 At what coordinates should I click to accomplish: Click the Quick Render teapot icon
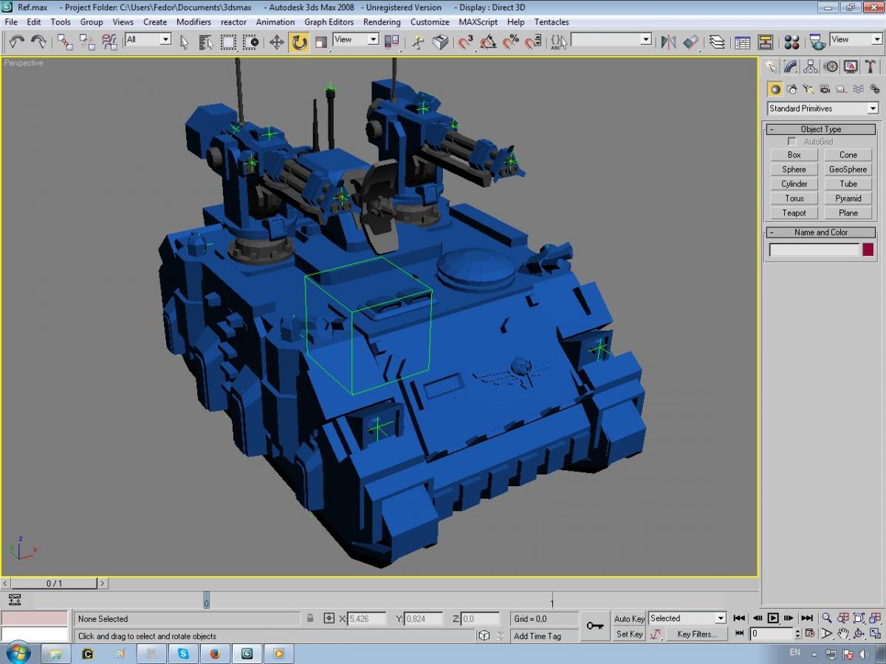coord(817,42)
